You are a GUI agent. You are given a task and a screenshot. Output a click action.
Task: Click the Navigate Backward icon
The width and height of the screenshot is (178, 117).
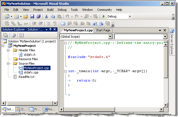tap(86, 16)
